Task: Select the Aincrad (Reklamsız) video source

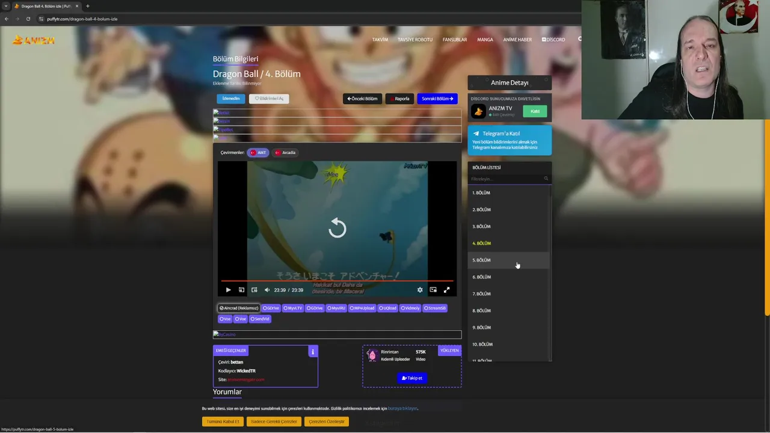Action: pyautogui.click(x=238, y=308)
